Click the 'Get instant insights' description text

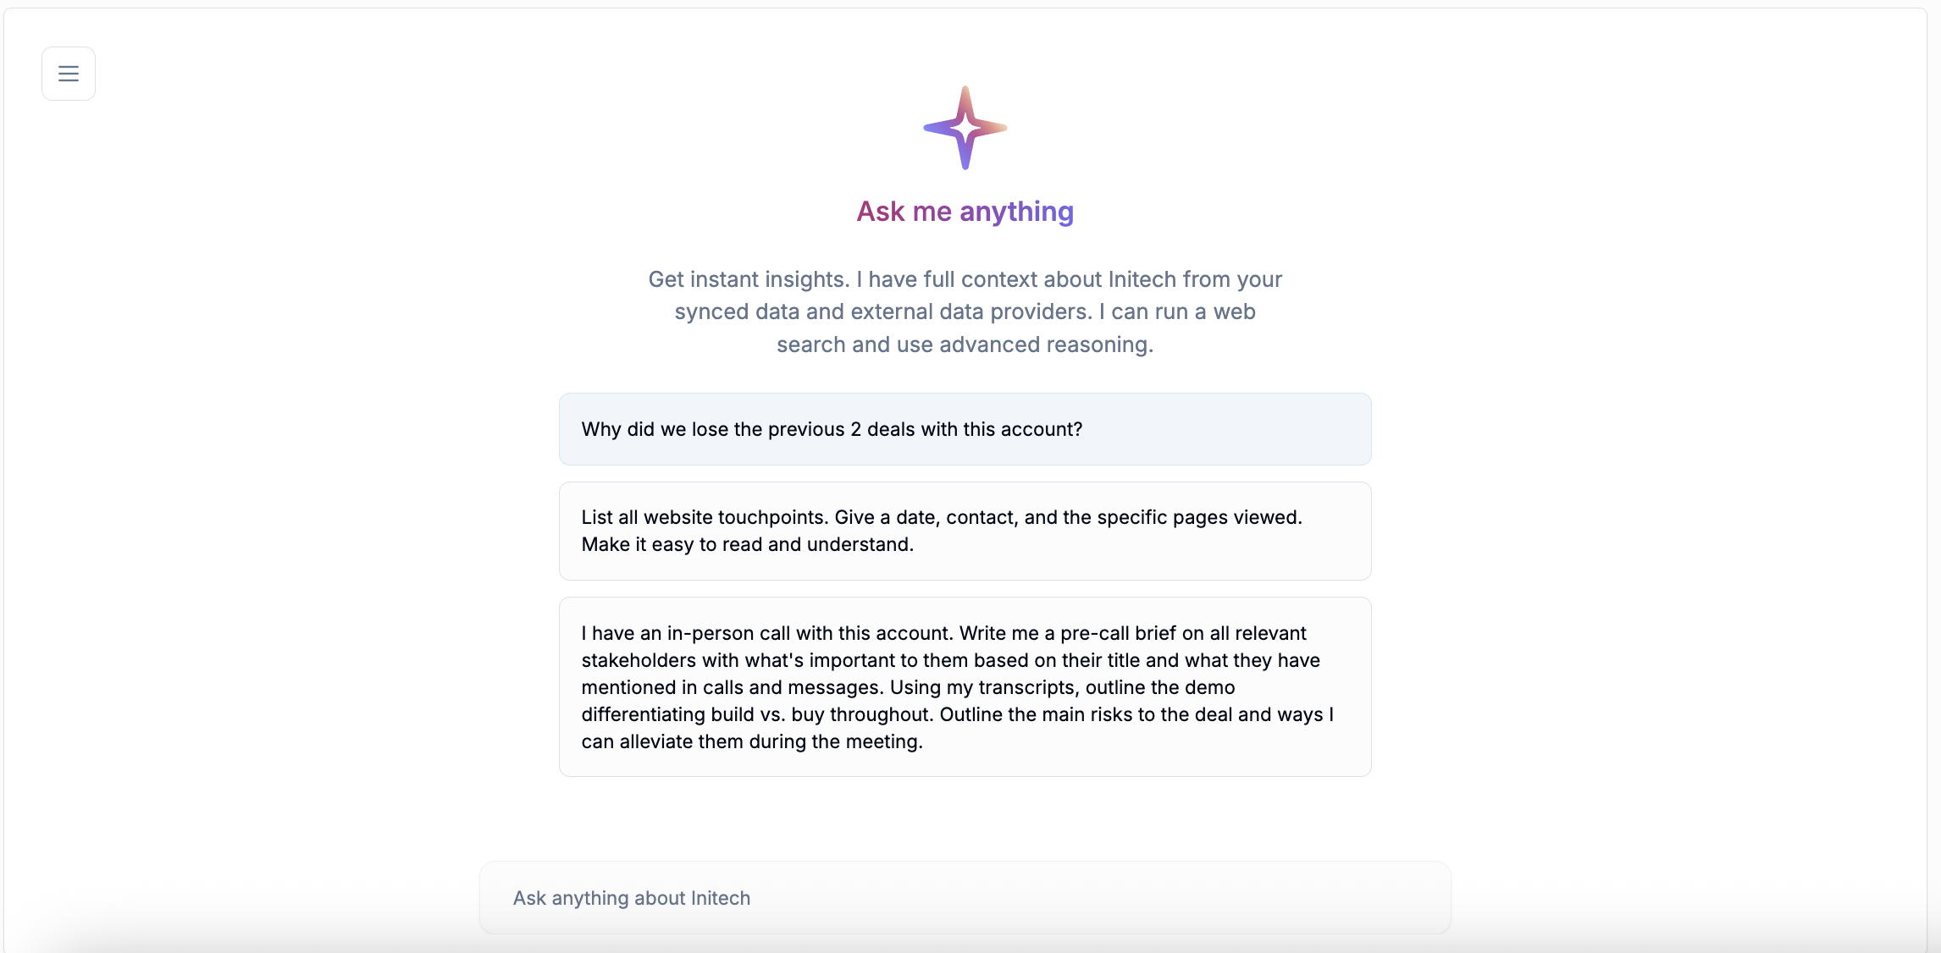pyautogui.click(x=965, y=280)
